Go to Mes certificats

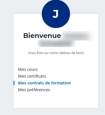(x=32, y=76)
